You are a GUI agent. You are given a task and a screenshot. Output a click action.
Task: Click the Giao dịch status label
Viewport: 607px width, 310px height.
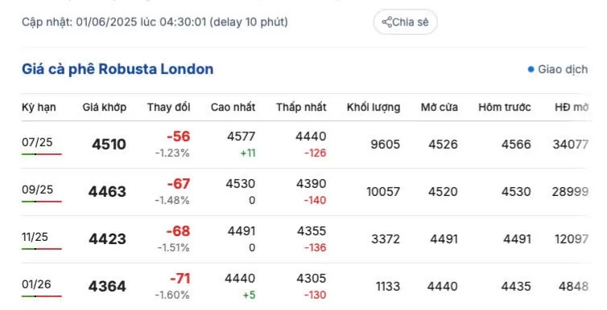[x=563, y=70]
